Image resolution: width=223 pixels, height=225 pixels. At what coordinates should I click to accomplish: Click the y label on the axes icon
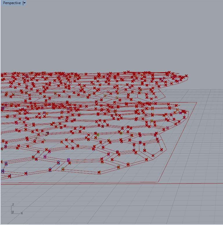[x=12, y=212]
